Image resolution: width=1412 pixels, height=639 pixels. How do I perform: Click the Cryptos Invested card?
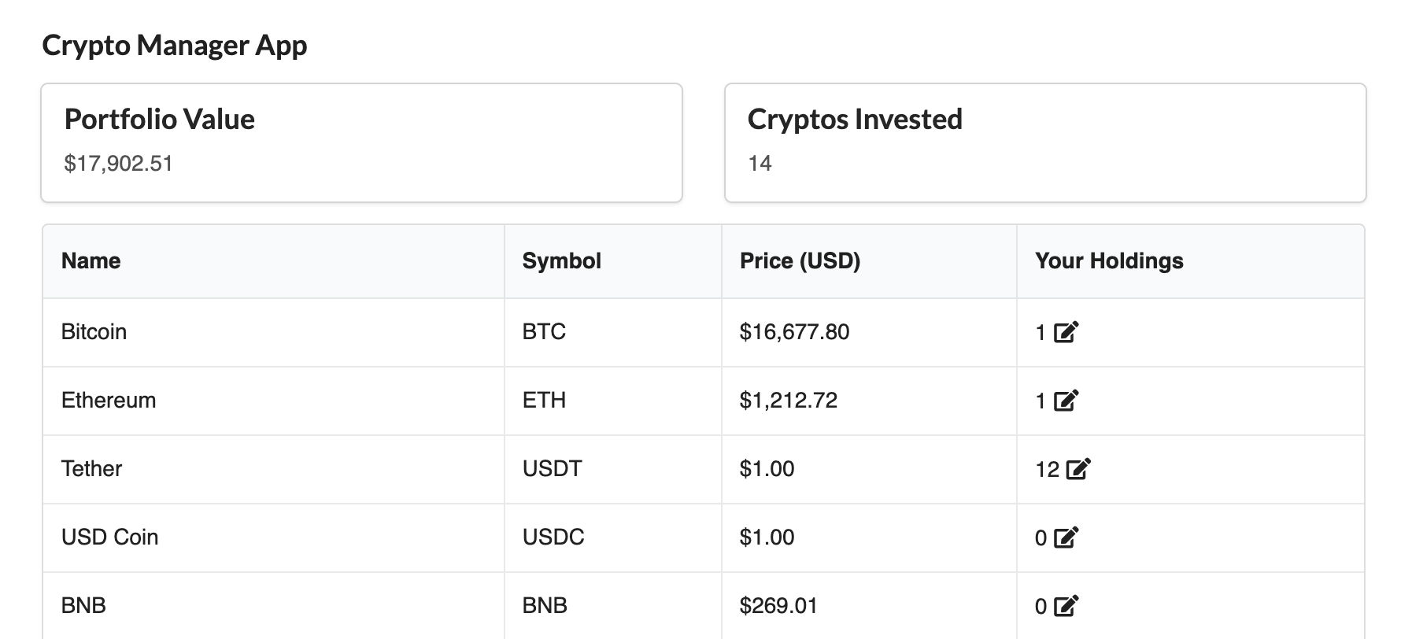coord(1045,142)
